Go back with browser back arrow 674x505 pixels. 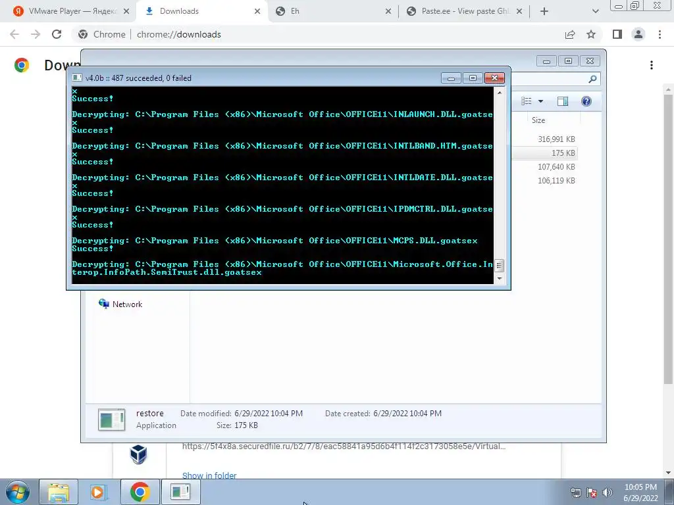click(x=14, y=34)
